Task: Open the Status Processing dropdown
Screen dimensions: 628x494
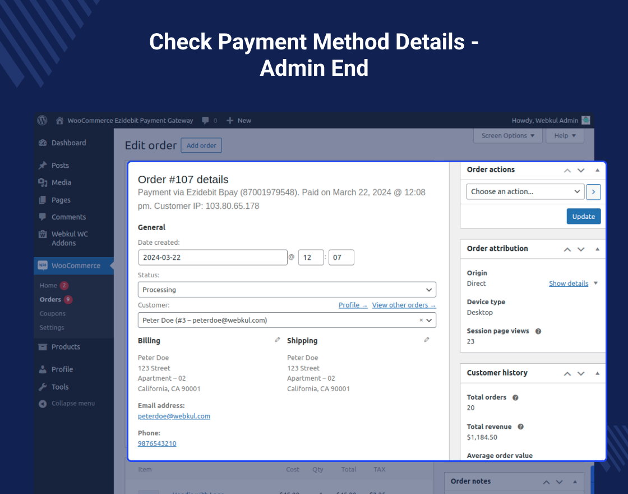Action: 287,290
